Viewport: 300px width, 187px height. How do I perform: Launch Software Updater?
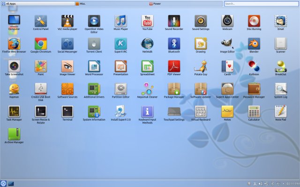point(201,89)
